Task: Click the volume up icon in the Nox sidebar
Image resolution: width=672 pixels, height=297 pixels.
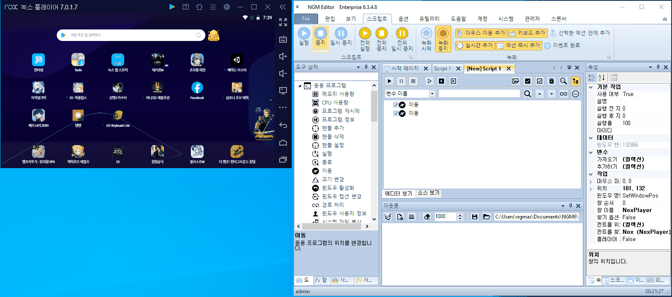Action: [283, 56]
